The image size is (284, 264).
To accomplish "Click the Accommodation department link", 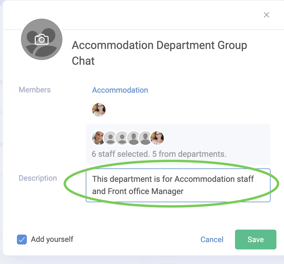I will (x=120, y=90).
